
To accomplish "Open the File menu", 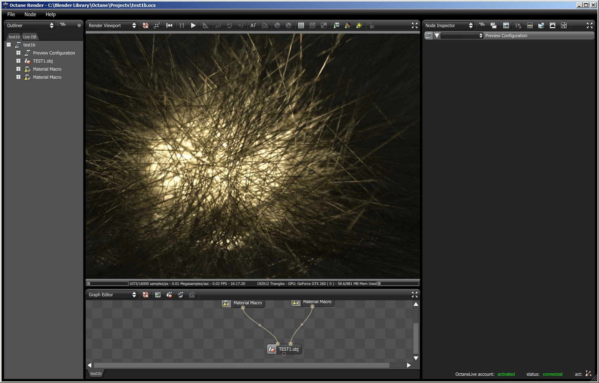I will (x=11, y=14).
